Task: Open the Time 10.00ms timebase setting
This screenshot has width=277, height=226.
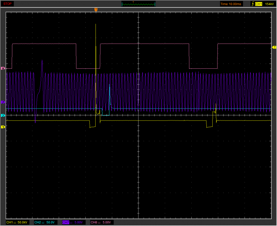Action: pyautogui.click(x=231, y=4)
